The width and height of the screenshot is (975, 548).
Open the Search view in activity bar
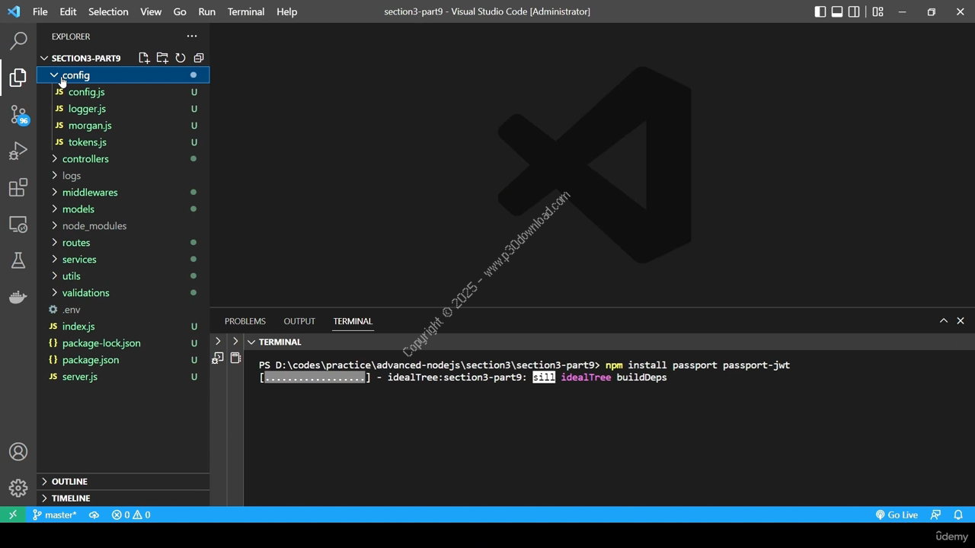point(18,40)
